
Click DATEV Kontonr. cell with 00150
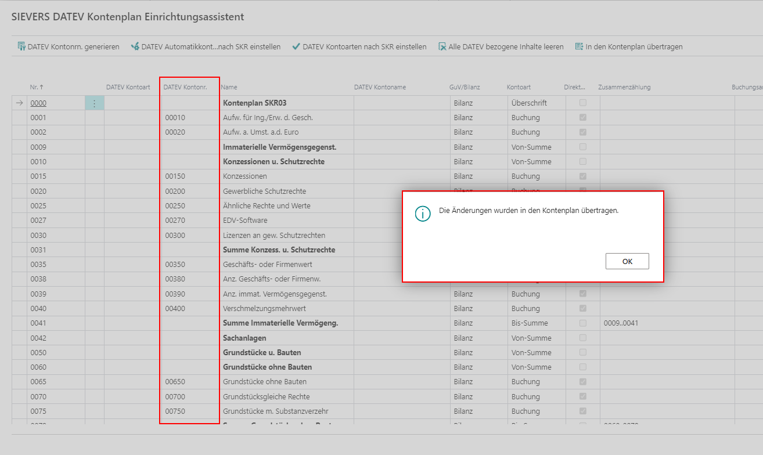175,176
